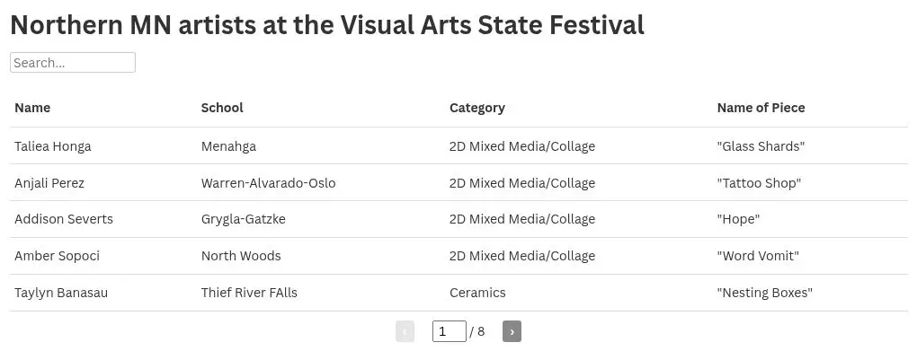Sort table by School column header
Viewport: 917px width, 360px height.
point(222,108)
